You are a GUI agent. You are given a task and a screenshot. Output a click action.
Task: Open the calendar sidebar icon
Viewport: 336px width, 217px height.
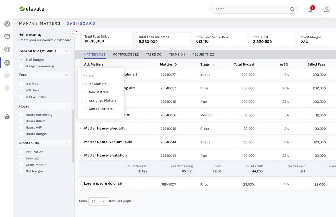7,37
